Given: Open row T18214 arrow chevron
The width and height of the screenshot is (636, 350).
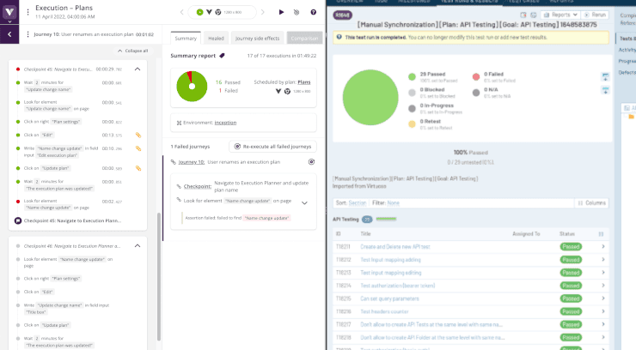Looking at the screenshot, I should point(603,286).
